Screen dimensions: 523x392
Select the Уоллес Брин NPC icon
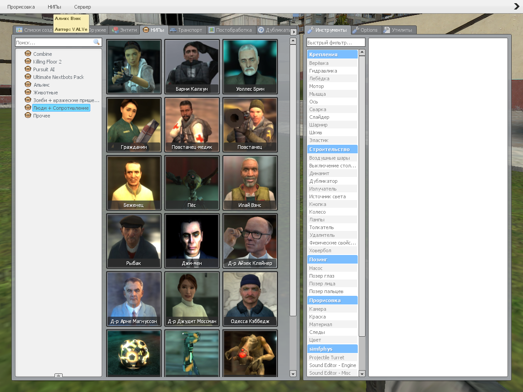[x=250, y=66]
